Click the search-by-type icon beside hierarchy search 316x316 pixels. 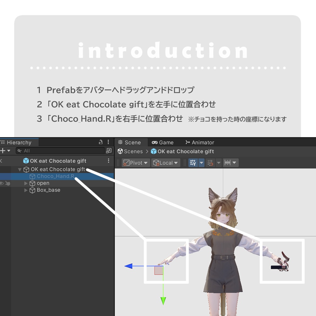click(109, 150)
